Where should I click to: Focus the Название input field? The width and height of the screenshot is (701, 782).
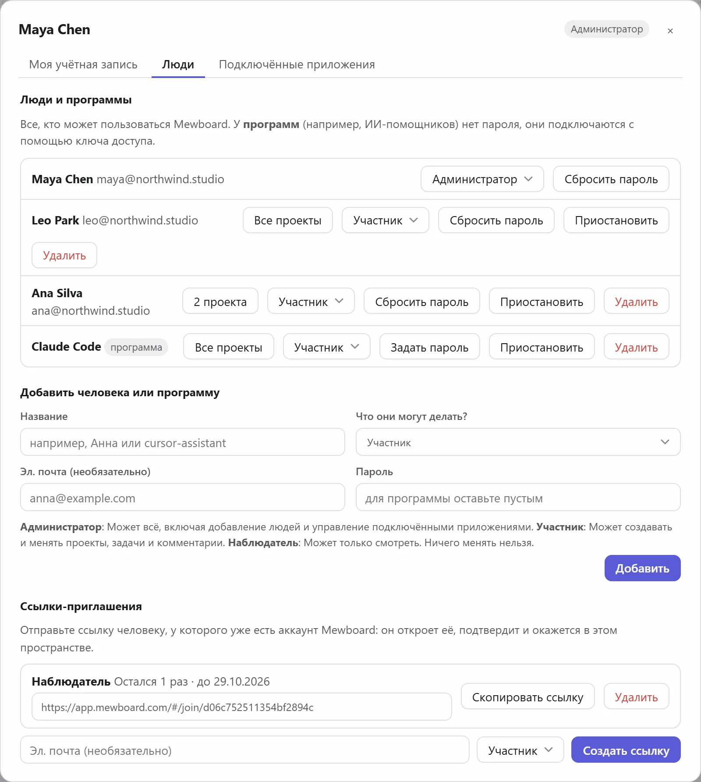click(183, 442)
